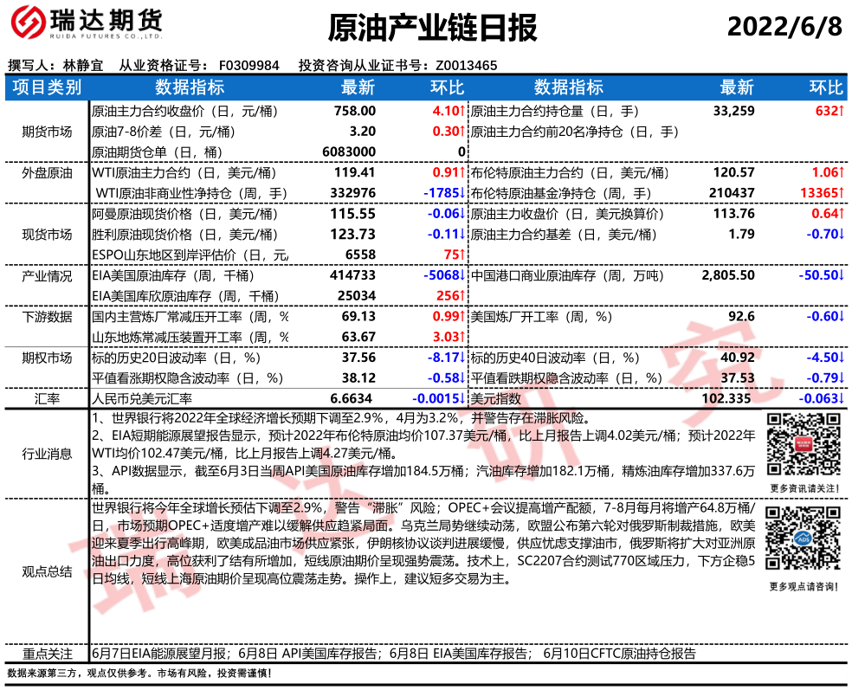Click the 行业消息 row label
Screen dimensions: 852x690
pos(47,454)
